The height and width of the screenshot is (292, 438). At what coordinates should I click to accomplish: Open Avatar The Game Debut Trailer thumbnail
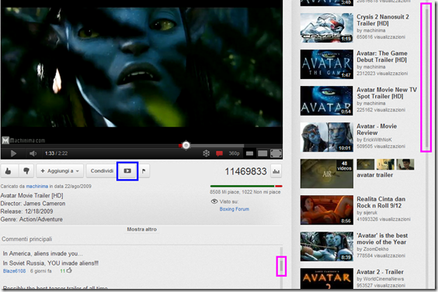[326, 64]
